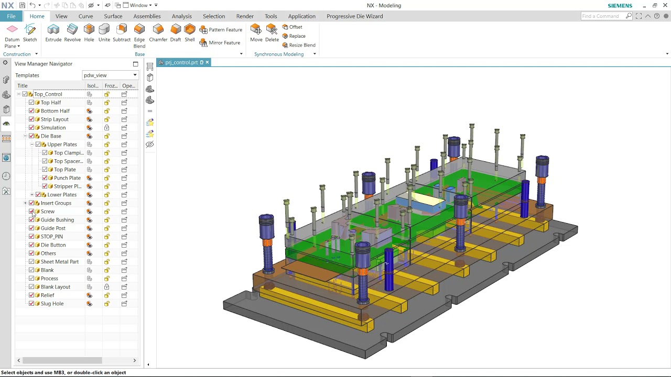Click the Open icon for Blank row

[124, 270]
